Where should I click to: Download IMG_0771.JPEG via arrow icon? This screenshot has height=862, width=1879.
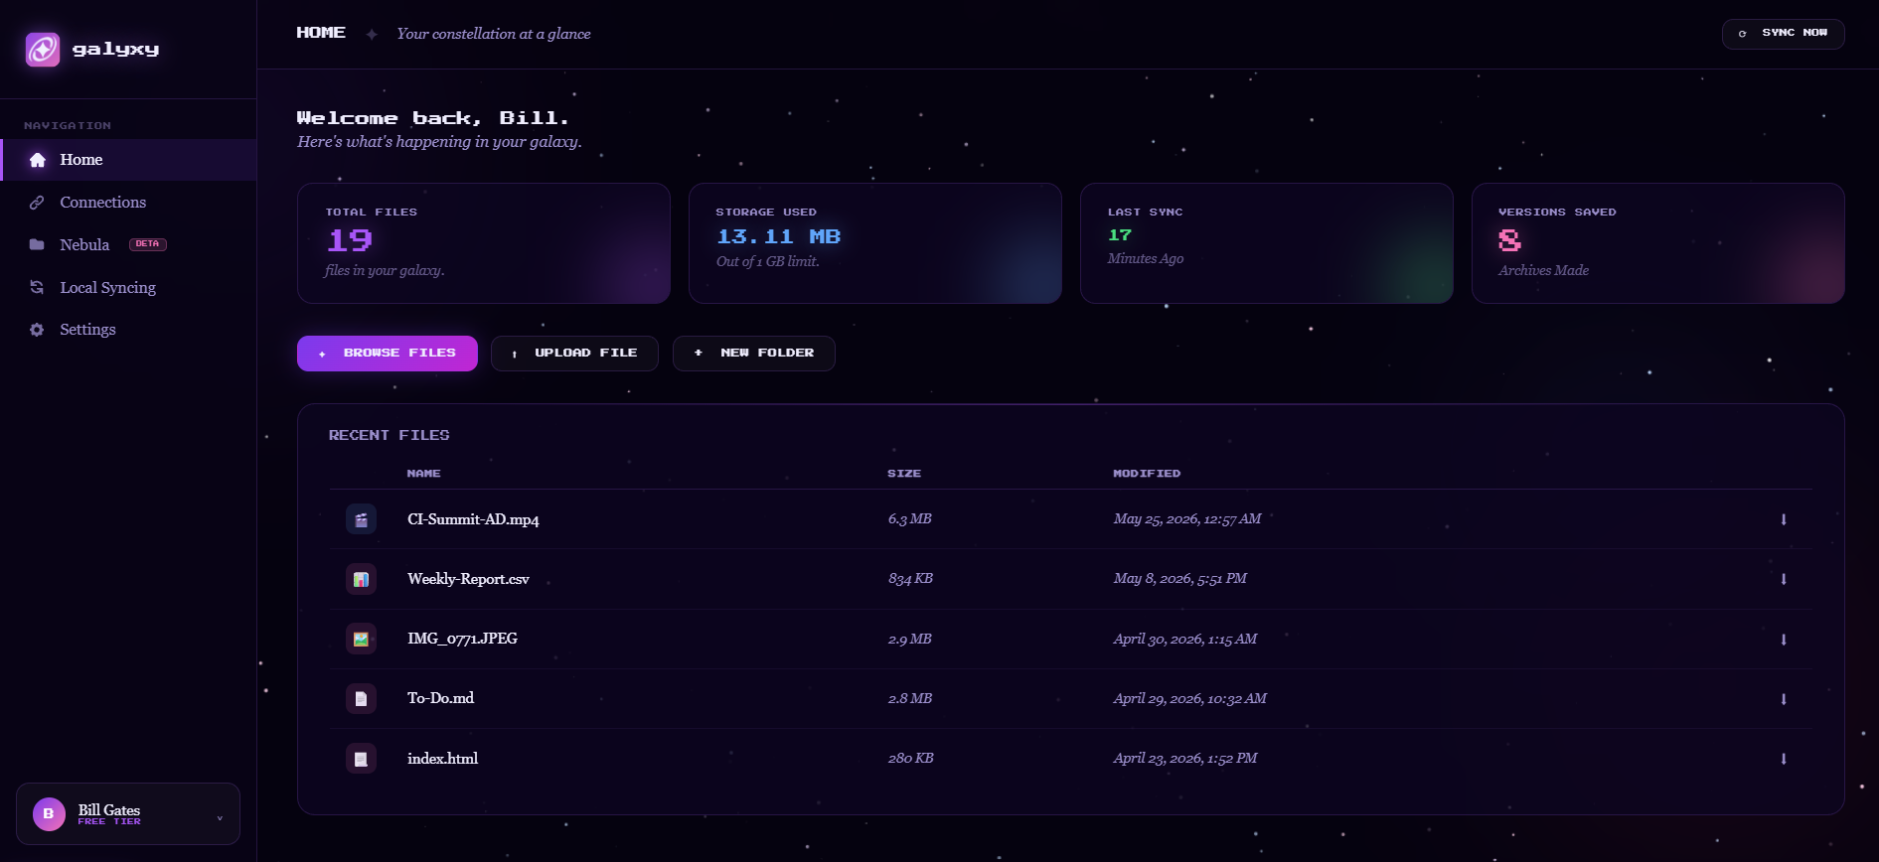(x=1784, y=640)
